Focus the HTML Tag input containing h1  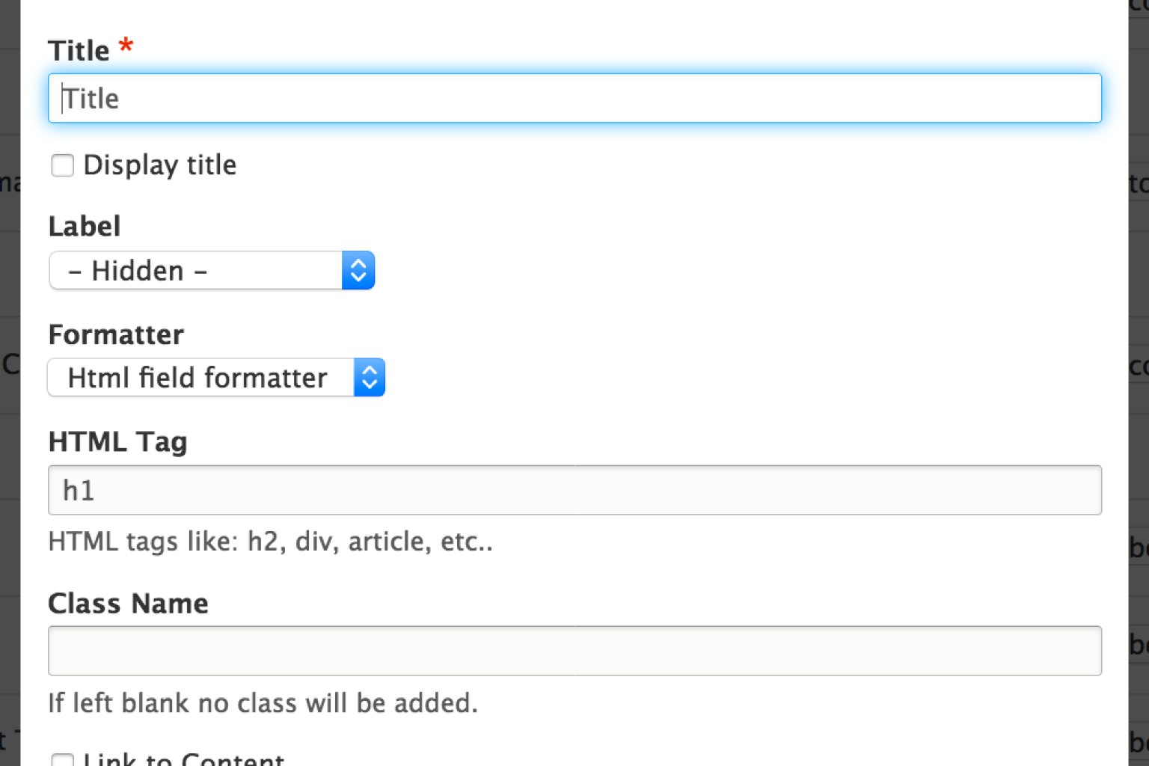coord(574,490)
